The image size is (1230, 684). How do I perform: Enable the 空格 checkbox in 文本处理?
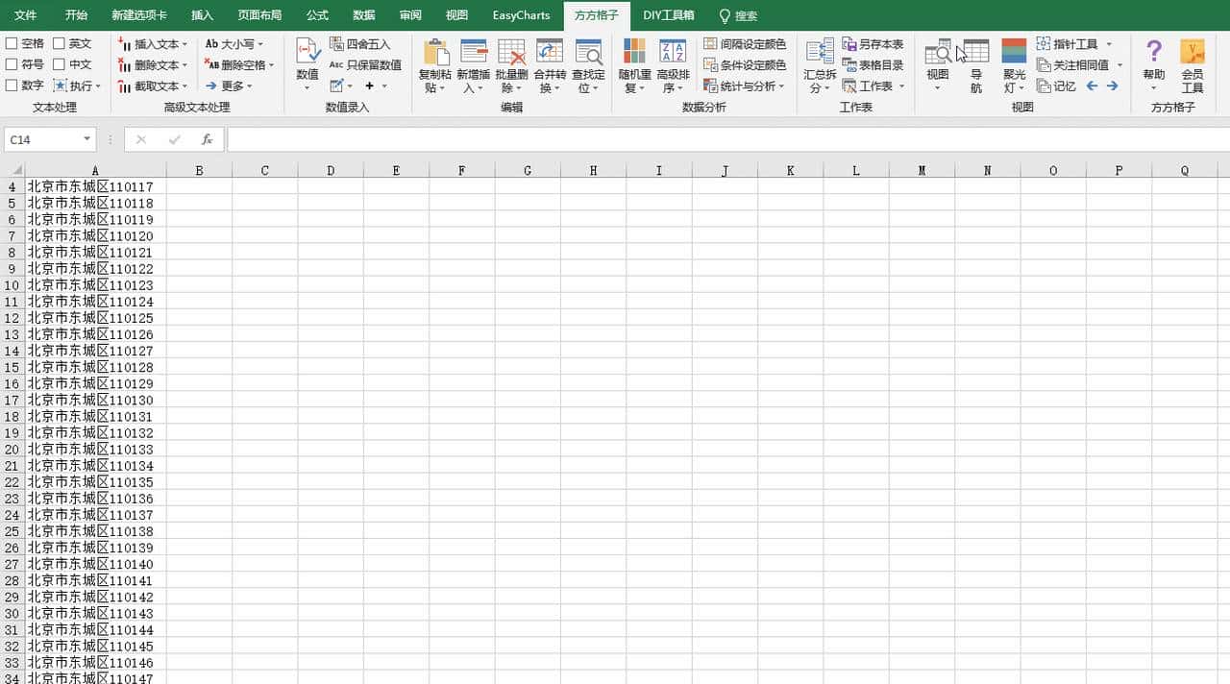coord(13,42)
